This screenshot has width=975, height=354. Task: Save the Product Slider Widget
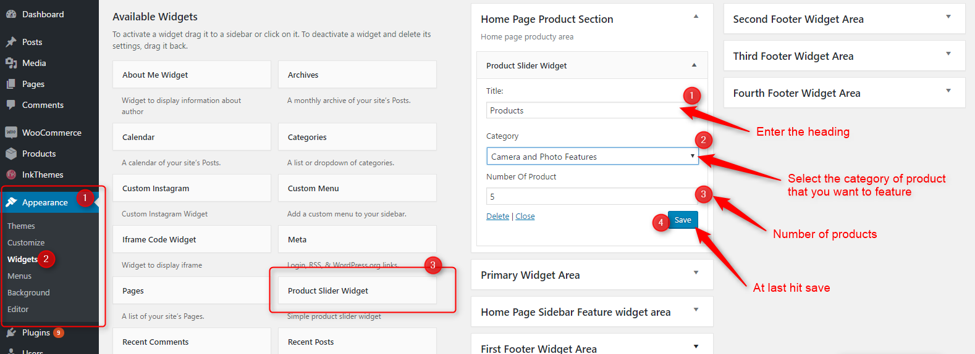683,220
